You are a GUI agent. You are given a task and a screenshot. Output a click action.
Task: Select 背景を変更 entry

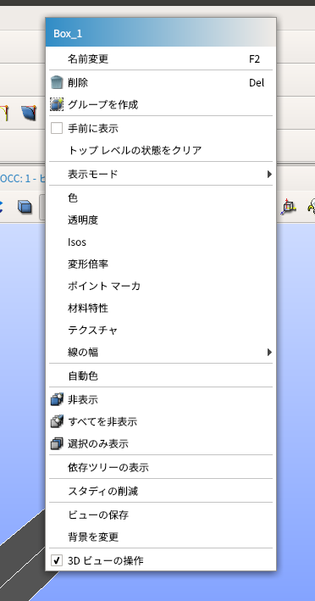(160, 537)
